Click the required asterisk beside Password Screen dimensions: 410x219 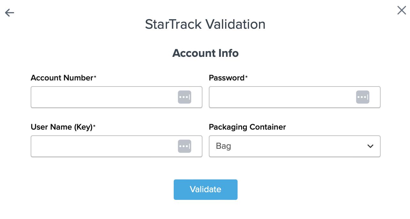tap(246, 77)
